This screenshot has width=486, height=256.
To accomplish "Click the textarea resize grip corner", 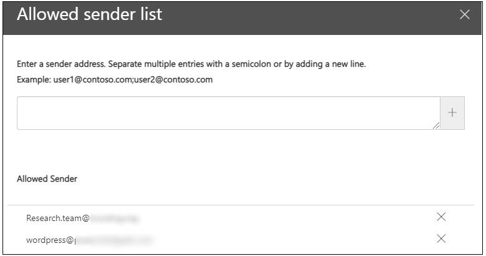I will 436,126.
